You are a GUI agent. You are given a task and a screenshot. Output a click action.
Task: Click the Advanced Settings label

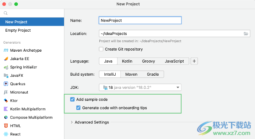click(92, 122)
